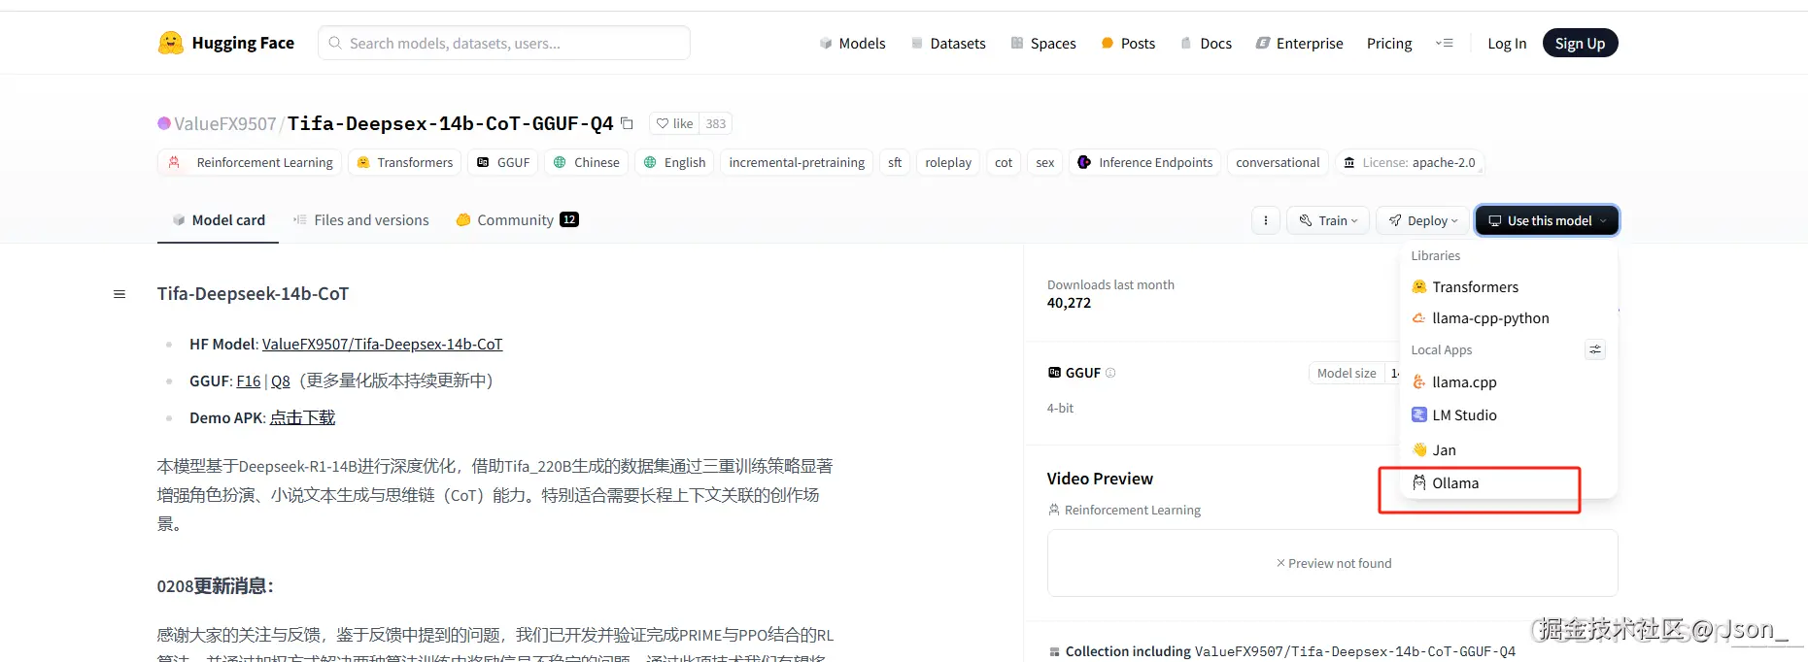Open the 383 likes count
Image resolution: width=1808 pixels, height=662 pixels.
coord(716,123)
